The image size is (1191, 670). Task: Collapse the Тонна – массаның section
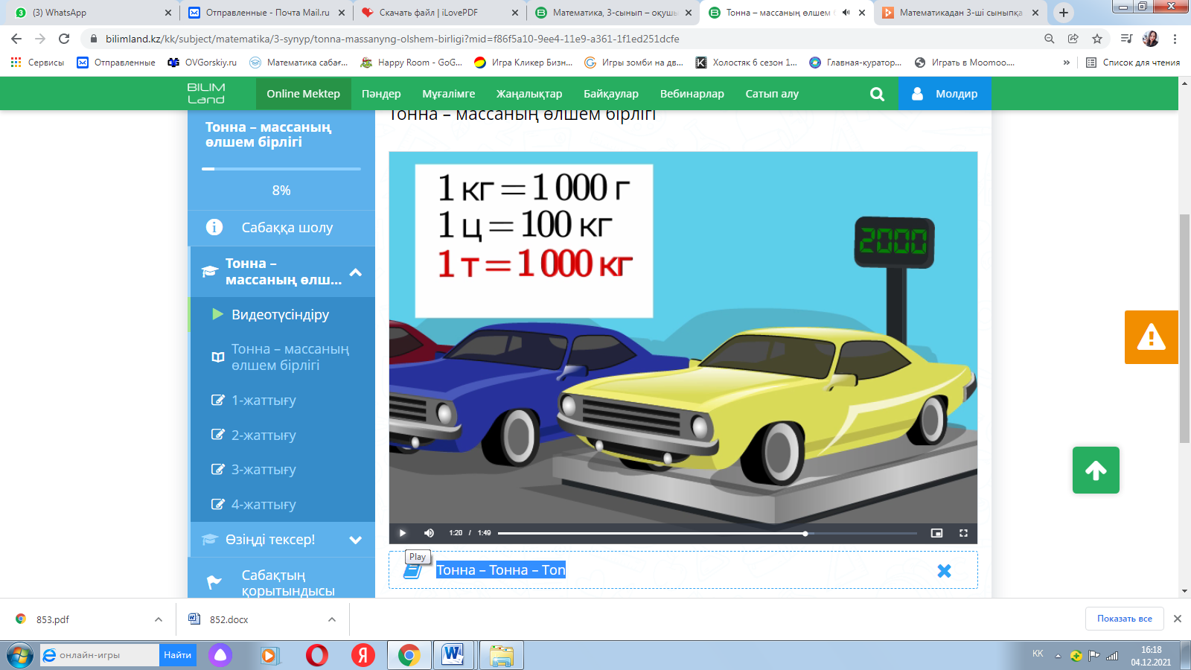point(356,272)
